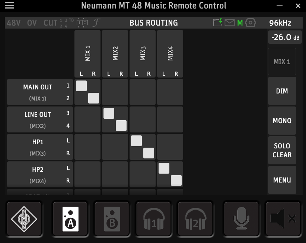Select headphone 1 output
306x243 pixels.
(x=154, y=219)
